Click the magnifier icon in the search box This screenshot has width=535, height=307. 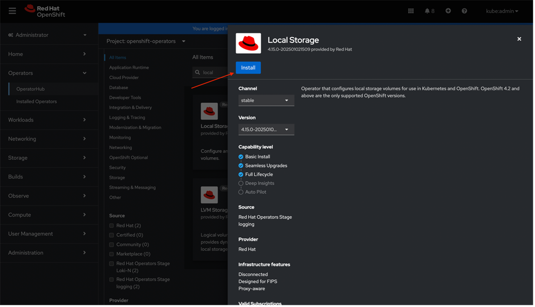[198, 72]
